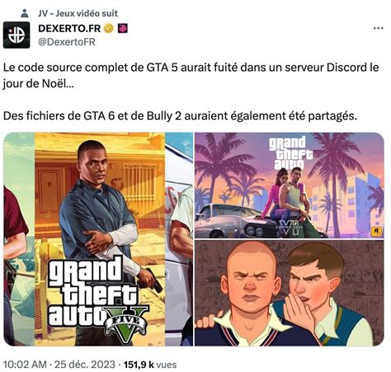
Task: Click the 151,9 k vues view count
Action: coord(150,365)
